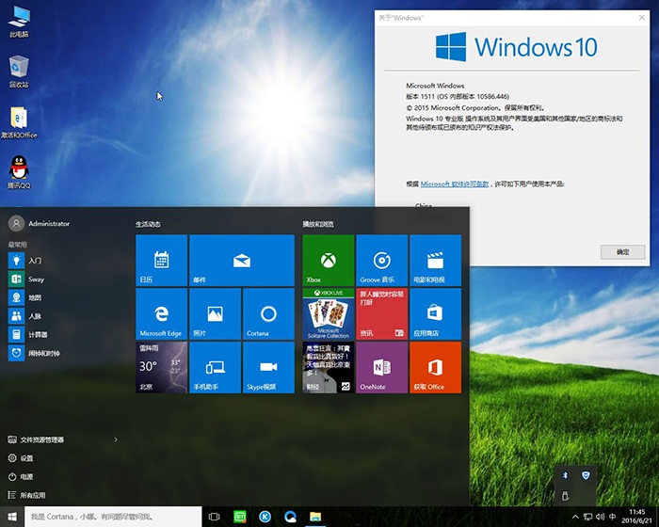Click the Get Office tile
This screenshot has height=527, width=659.
(x=435, y=367)
